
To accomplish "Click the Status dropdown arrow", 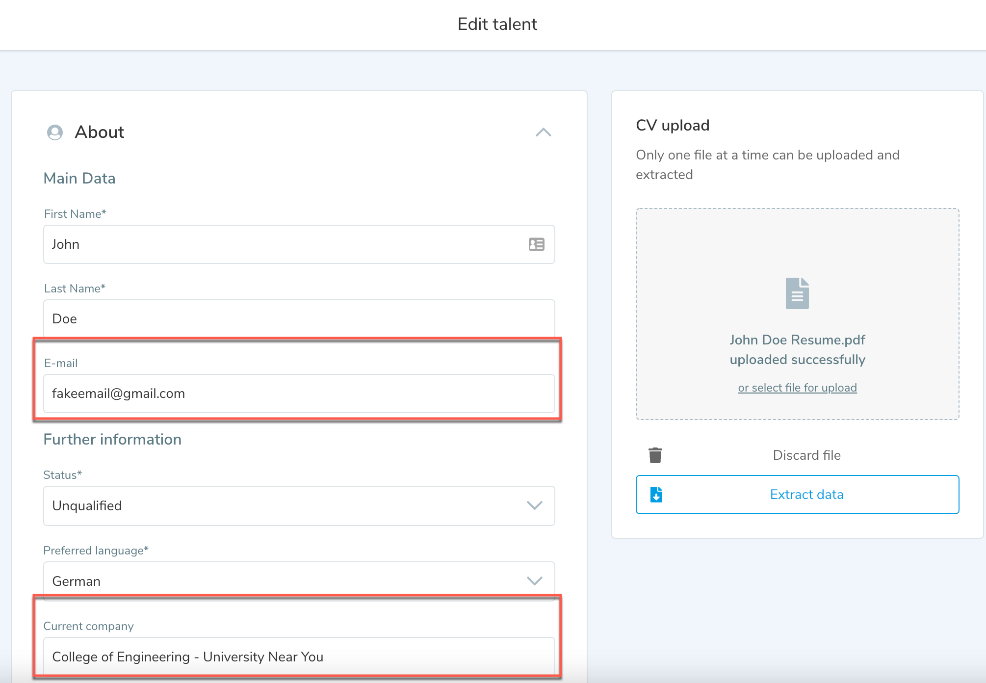I will [534, 505].
